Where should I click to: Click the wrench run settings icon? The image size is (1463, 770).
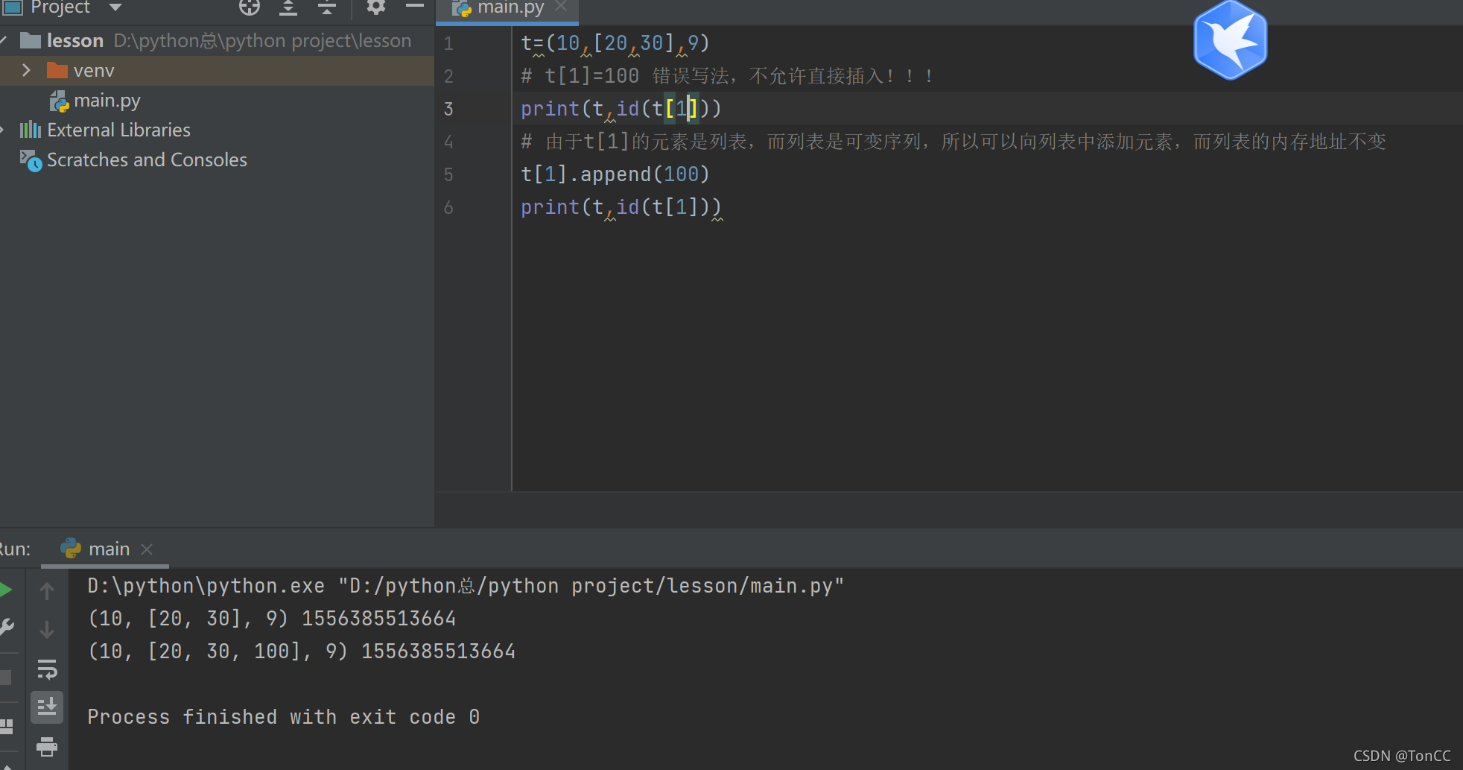[6, 628]
